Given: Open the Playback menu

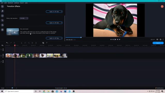Looking at the screenshot, I should [x=11, y=3].
